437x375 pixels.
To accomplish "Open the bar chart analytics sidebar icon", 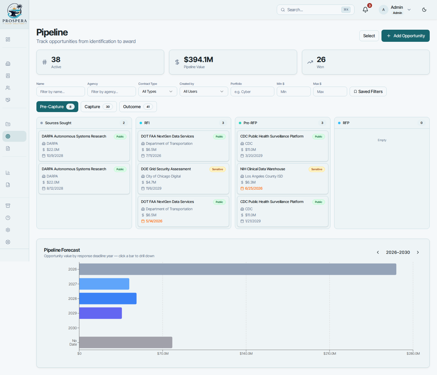I will 8,173.
